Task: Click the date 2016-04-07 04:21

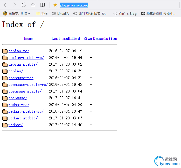Action: (66, 78)
